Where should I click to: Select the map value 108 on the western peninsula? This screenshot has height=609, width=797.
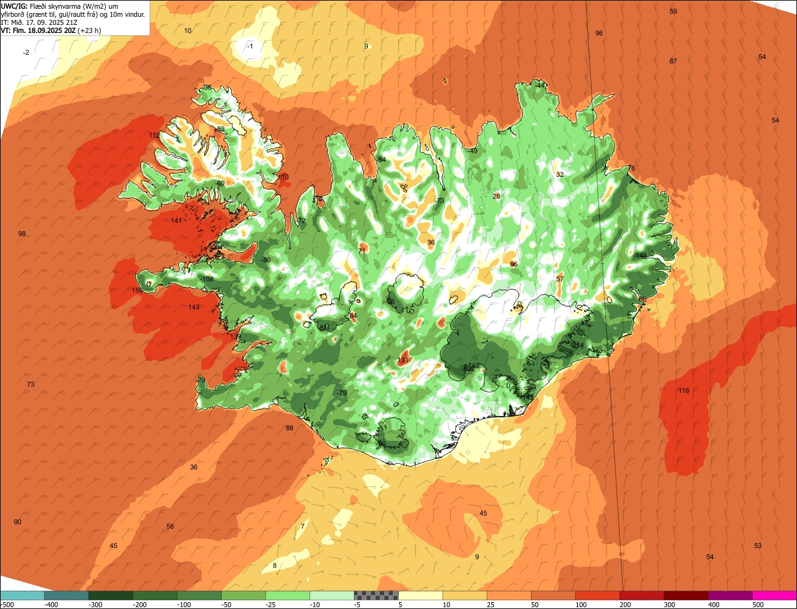point(208,279)
